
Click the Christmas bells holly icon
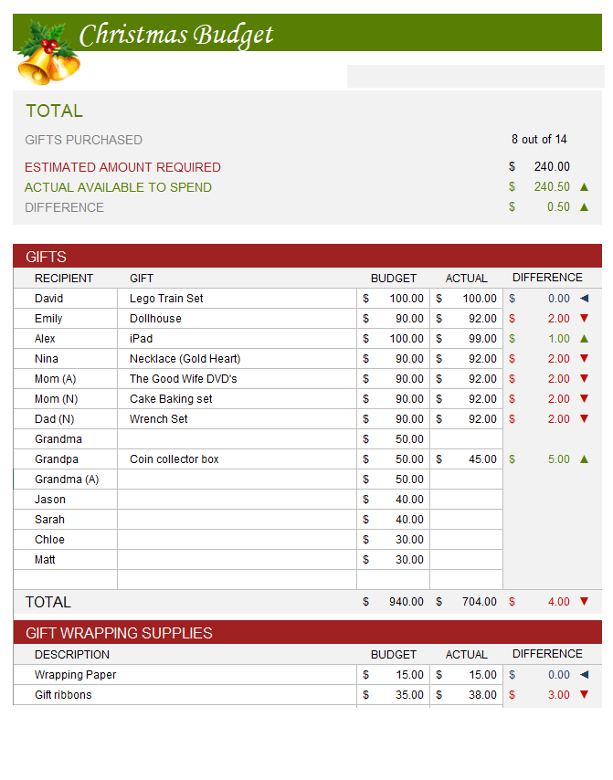[x=48, y=53]
